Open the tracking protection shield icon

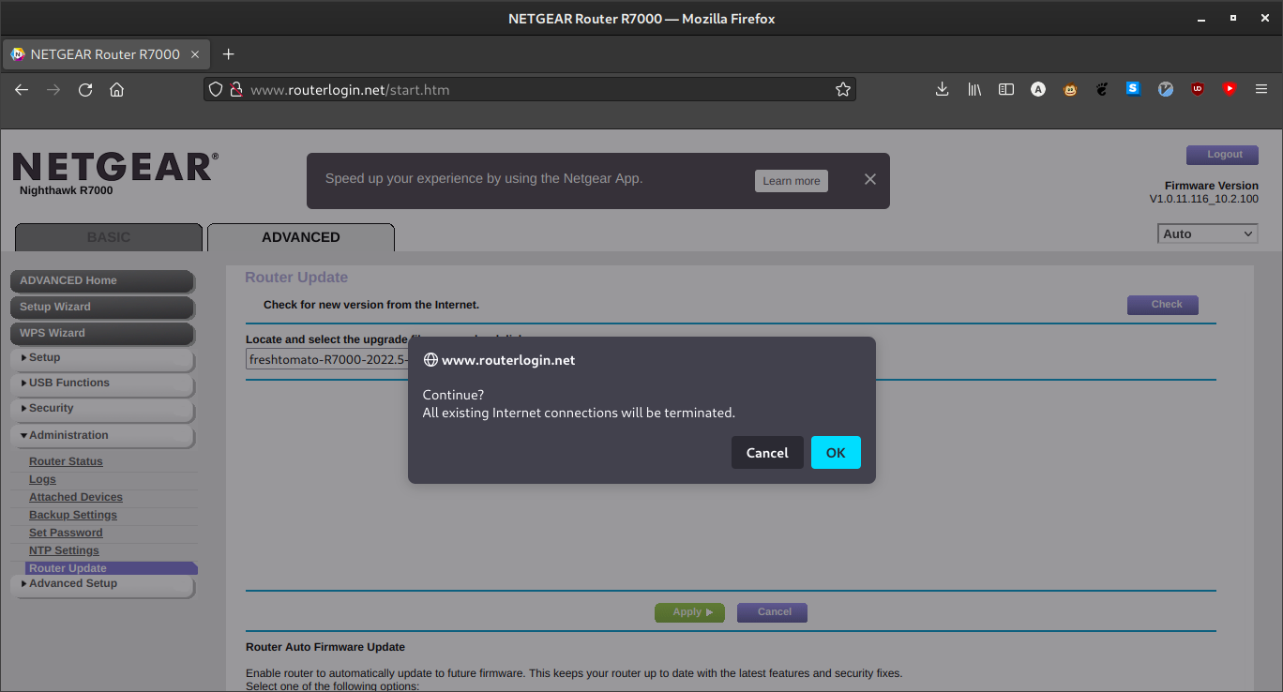click(x=216, y=90)
